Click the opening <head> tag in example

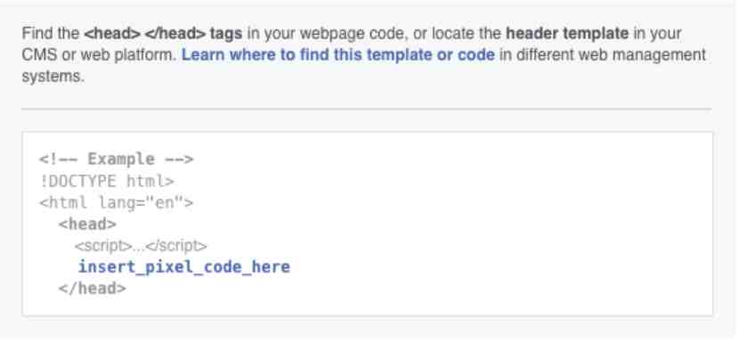(87, 224)
